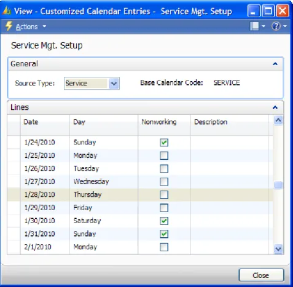Collapse the General FastTab
This screenshot has height=287, width=293.
tap(275, 64)
